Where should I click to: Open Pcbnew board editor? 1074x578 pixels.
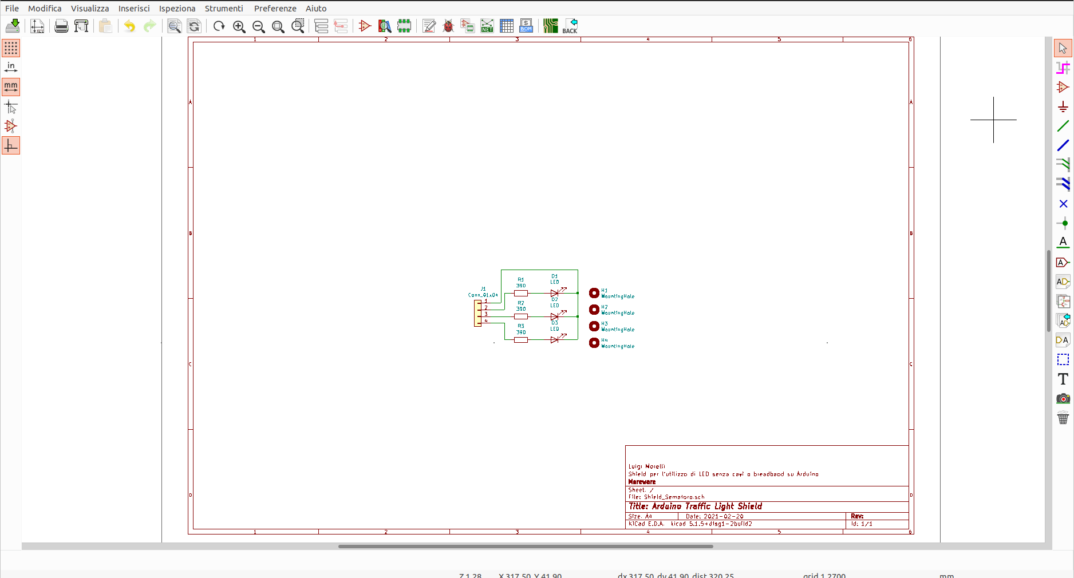pos(551,26)
